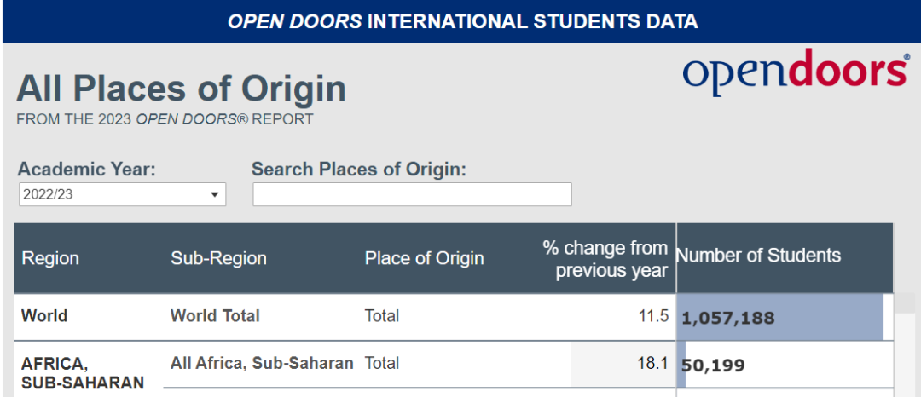This screenshot has height=397, width=921.
Task: Click the 50,199 students bar
Action: 681,365
